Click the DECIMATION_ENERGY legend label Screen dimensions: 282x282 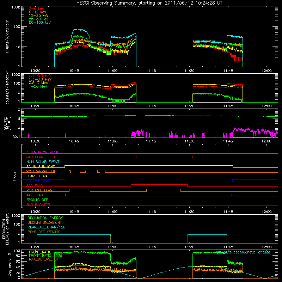(45, 218)
